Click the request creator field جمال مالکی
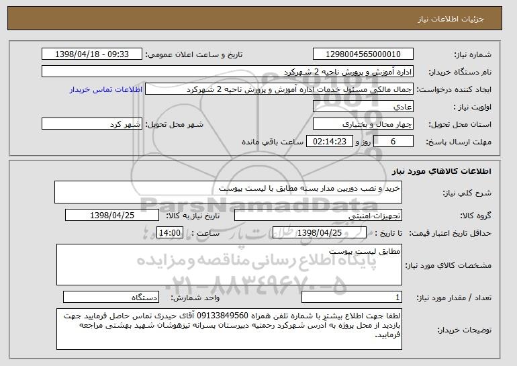Screen dimensions: 517x366 coord(279,89)
